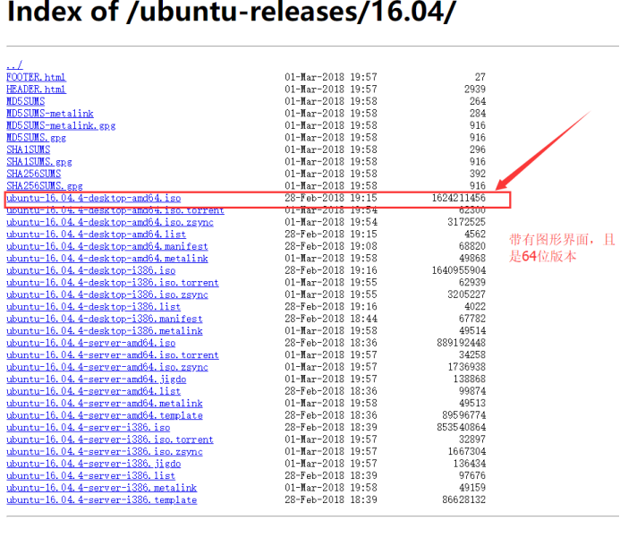Open ubuntu-16.04.4-desktop-amd64.manifest link
The image size is (620, 546).
[x=107, y=246]
